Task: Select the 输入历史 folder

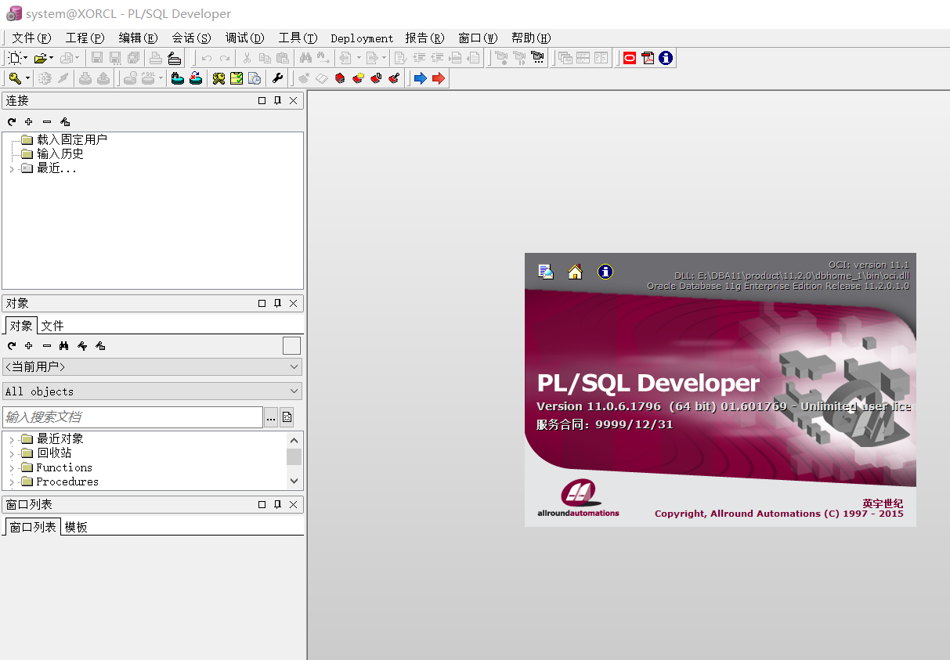Action: point(60,153)
